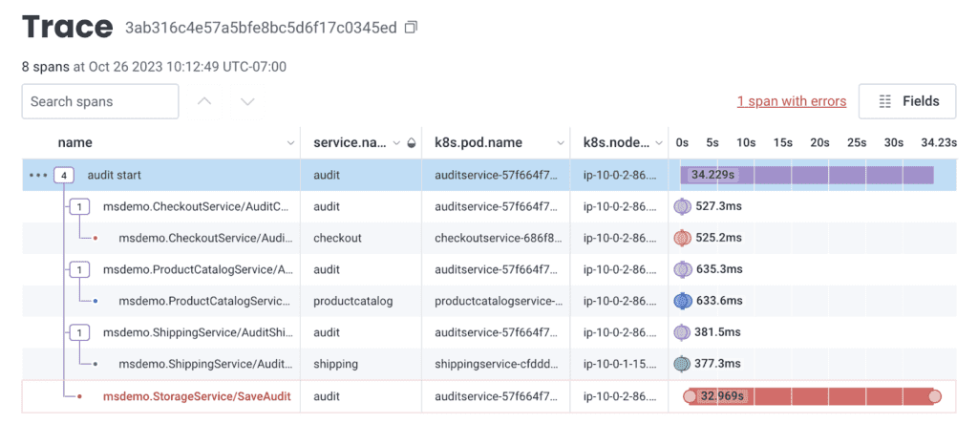Collapse the audit start node with 4 children

(63, 175)
